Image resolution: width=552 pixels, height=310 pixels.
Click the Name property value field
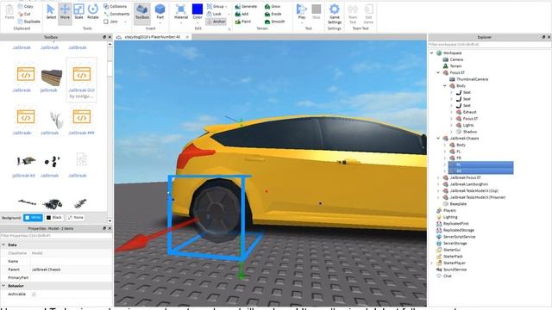[72, 262]
